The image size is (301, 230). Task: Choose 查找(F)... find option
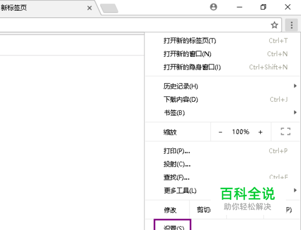pos(222,178)
